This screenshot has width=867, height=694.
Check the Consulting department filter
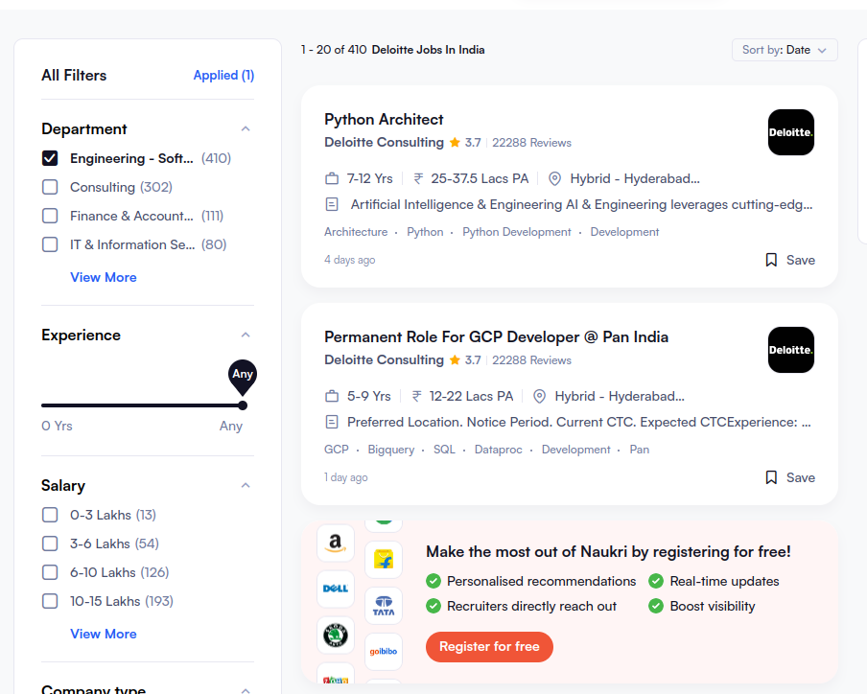50,187
